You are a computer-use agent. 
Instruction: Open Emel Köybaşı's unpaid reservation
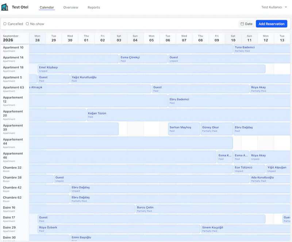[x=151, y=69]
